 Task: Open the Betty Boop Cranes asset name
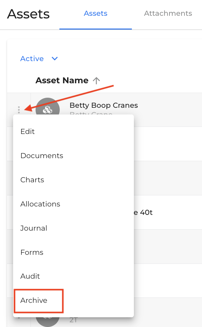point(104,105)
